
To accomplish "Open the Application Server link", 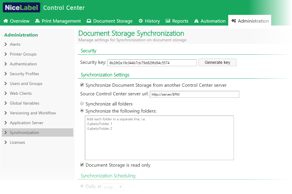I will (27, 123).
